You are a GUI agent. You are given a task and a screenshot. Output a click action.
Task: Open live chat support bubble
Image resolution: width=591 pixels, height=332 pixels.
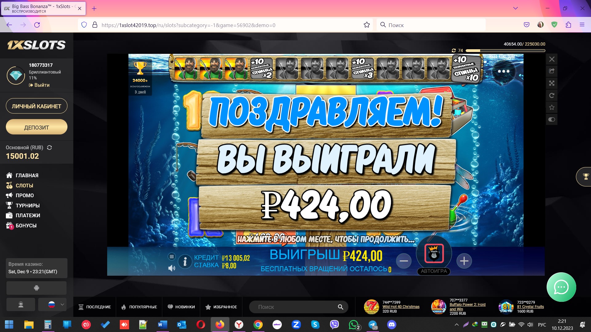[x=561, y=287]
